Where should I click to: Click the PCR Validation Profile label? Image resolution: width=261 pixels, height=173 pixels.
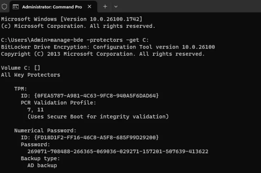58,103
